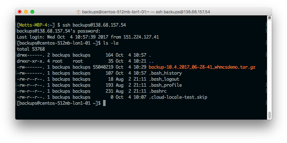Viewport: 287px width, 143px height.
Task: Click the ssh backups@138.68.157.54 command text
Action: [94, 25]
